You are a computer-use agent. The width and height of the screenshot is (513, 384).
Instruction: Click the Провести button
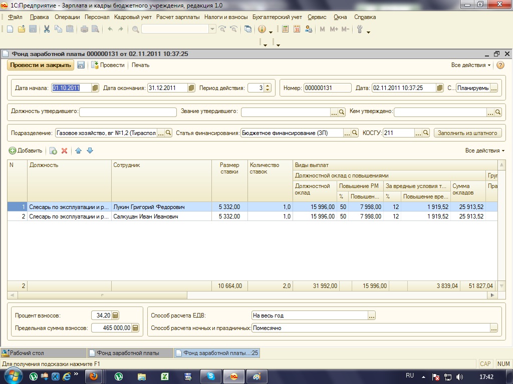click(108, 65)
